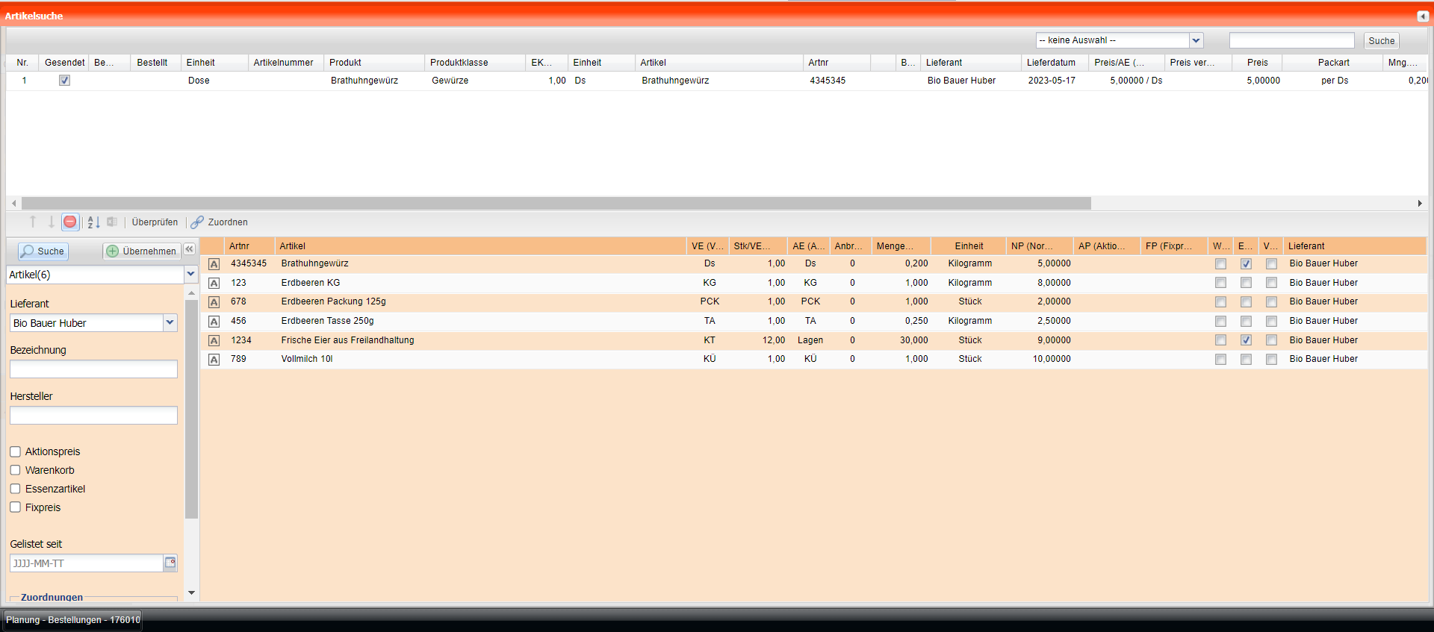Click the Suche button at top right
The image size is (1434, 632).
(x=1381, y=41)
